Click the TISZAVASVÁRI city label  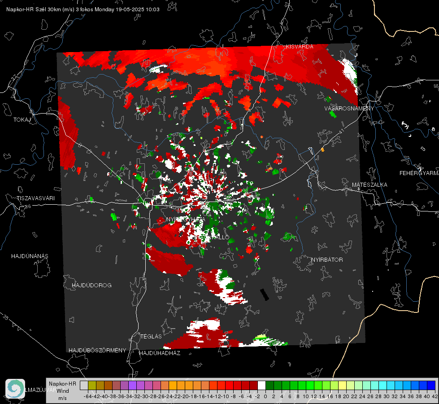pos(35,198)
